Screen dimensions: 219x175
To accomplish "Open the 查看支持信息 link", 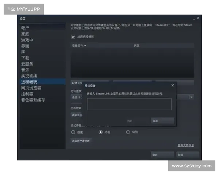I will (x=186, y=145).
